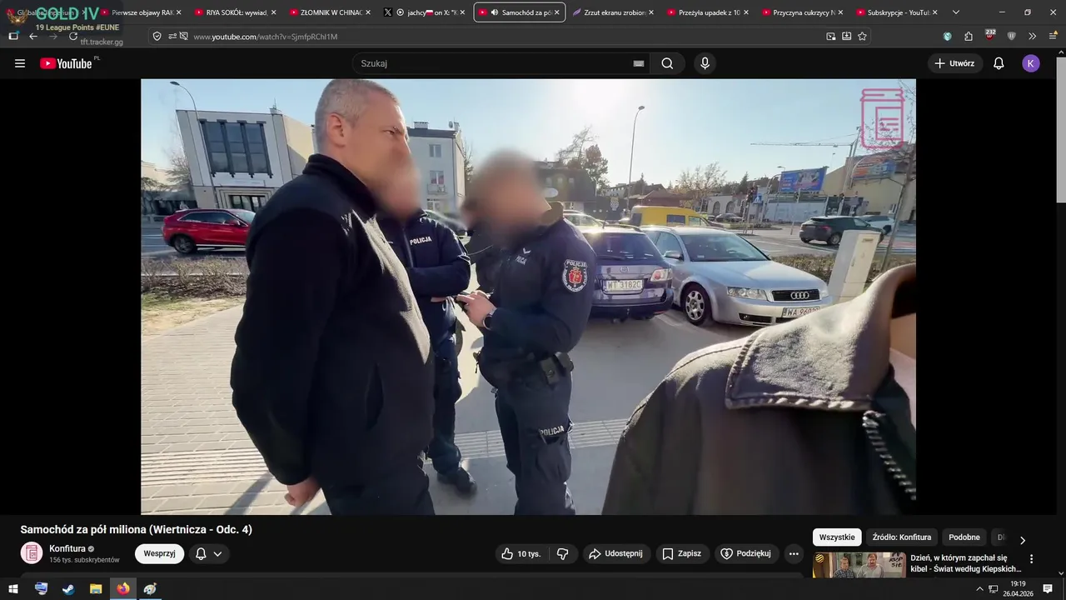Close the 'Samochód za pół' tab

coord(556,12)
